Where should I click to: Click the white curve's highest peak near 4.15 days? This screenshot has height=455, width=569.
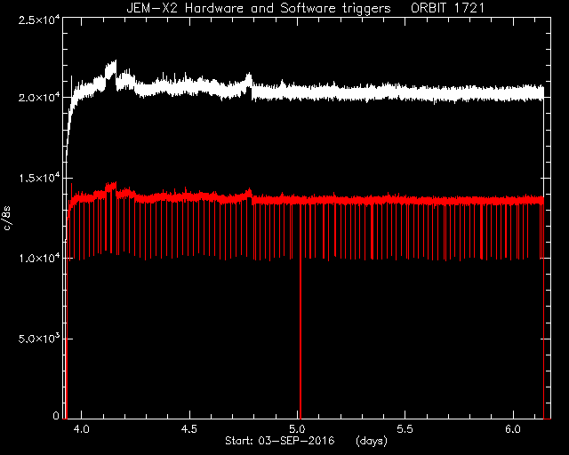click(x=116, y=61)
